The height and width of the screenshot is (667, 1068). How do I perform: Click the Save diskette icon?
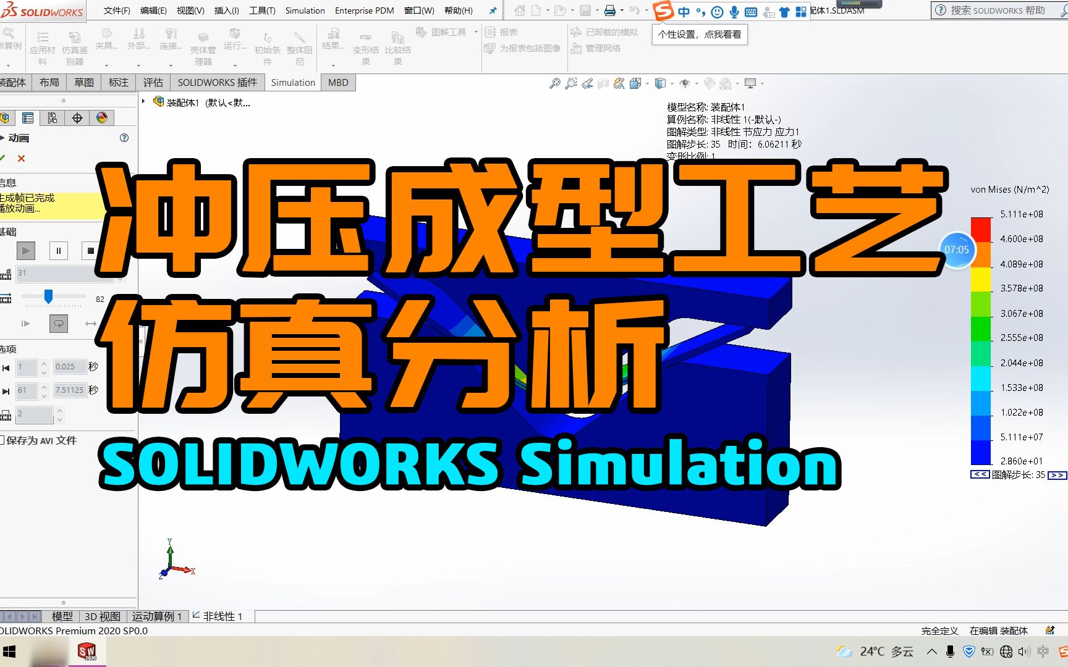coord(585,10)
